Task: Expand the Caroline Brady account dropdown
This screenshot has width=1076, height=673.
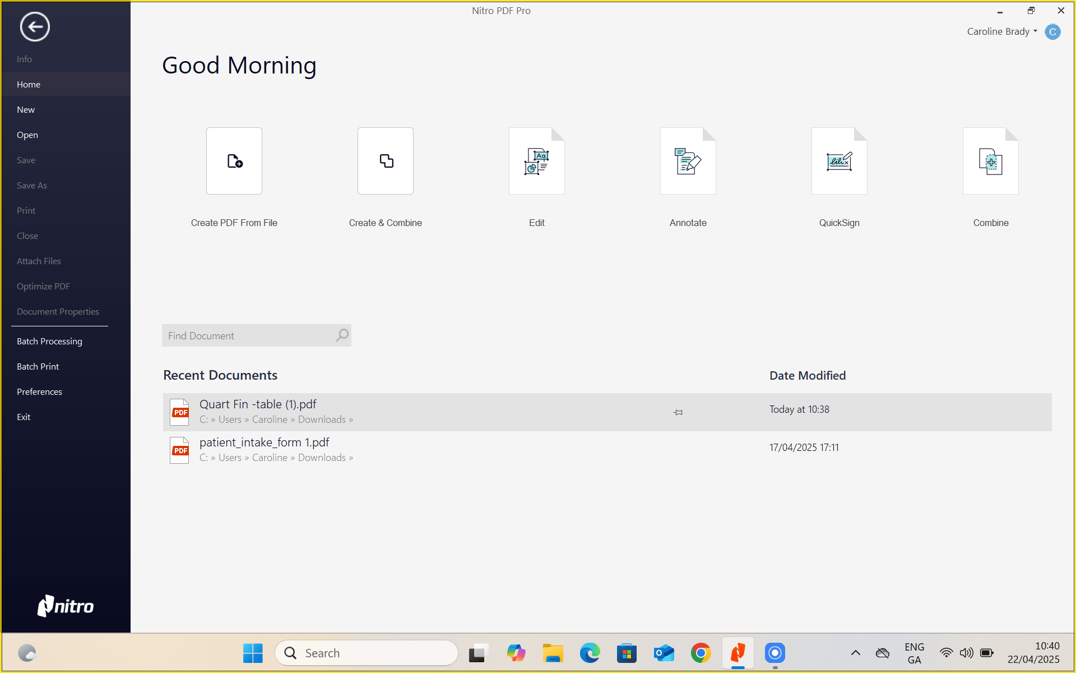Action: point(1035,31)
